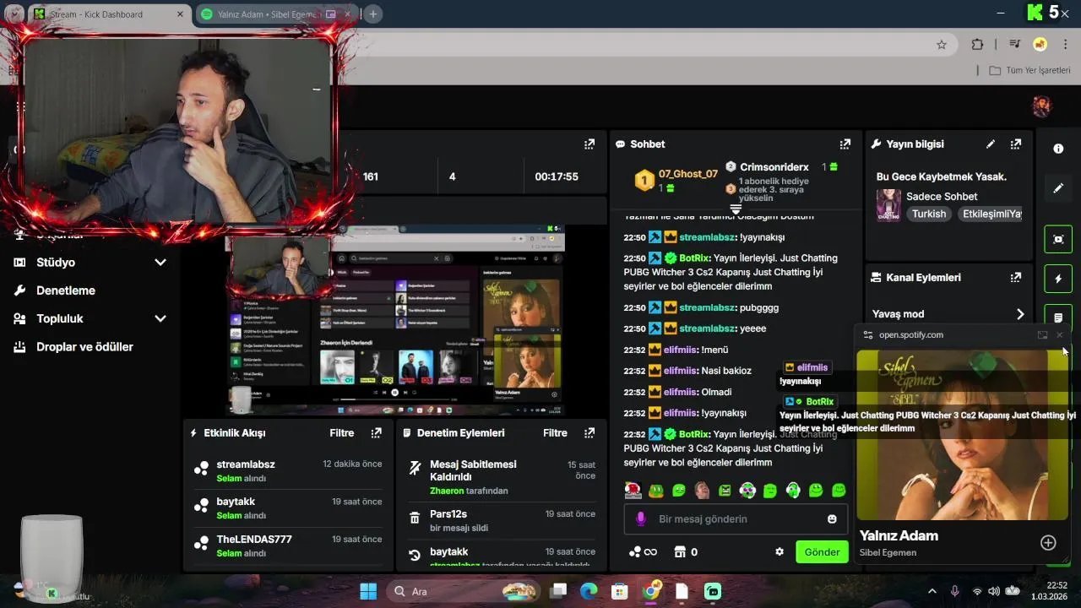
Task: Open a new browser tab
Action: [372, 14]
